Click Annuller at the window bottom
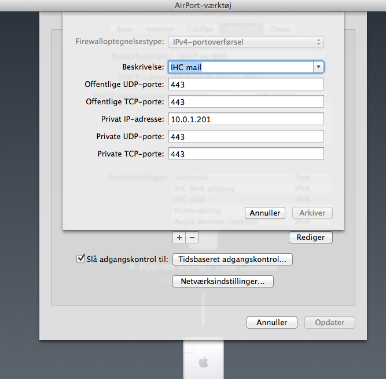 pyautogui.click(x=272, y=323)
